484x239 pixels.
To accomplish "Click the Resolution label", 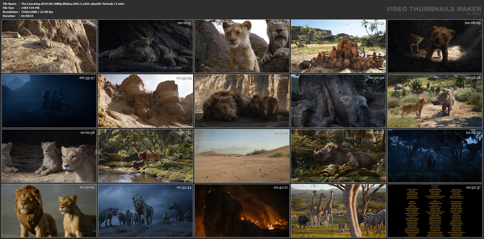I will coord(10,12).
